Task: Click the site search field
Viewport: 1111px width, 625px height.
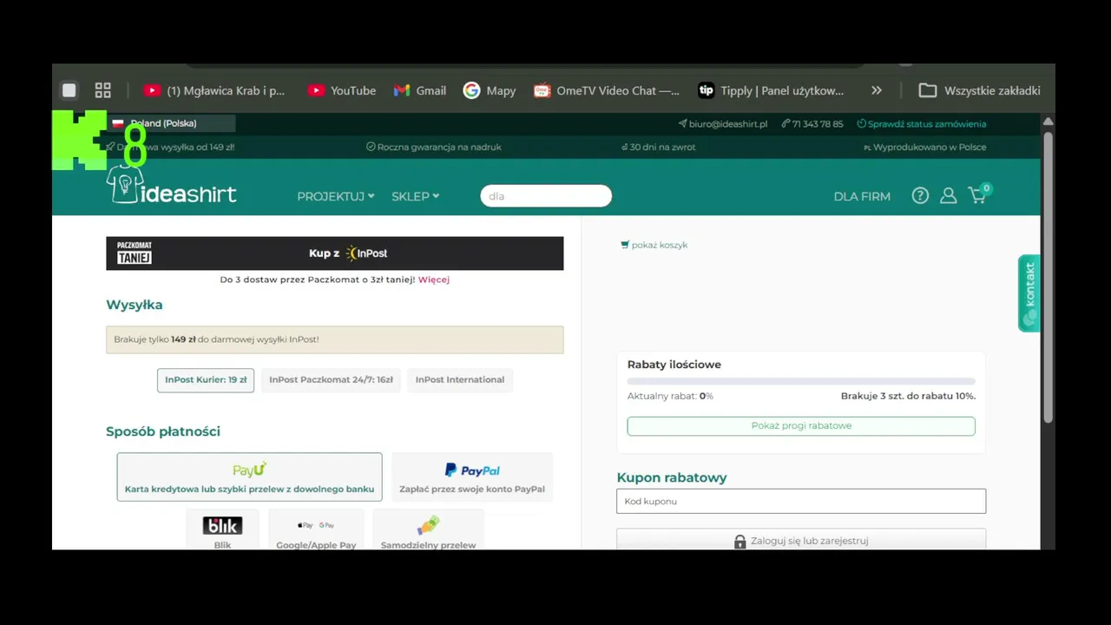Action: [x=546, y=196]
